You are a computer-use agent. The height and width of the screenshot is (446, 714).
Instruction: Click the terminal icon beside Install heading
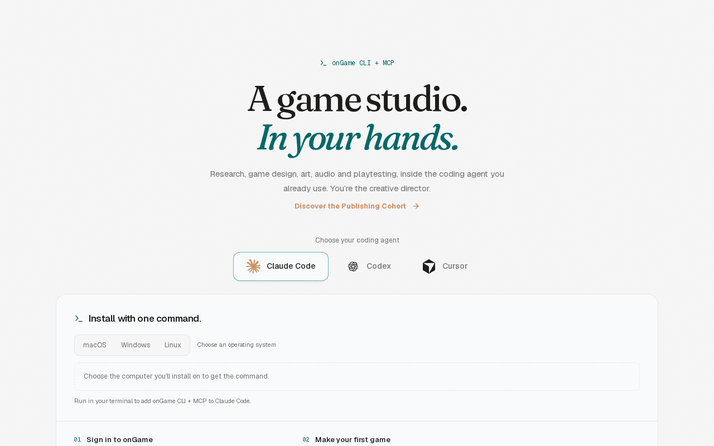pos(79,319)
